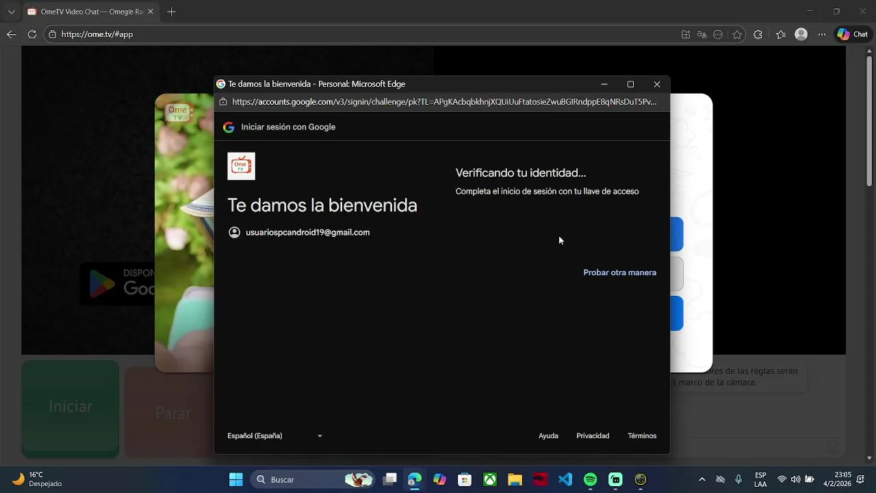Open the Español (España) language dropdown
The height and width of the screenshot is (493, 876).
tap(275, 436)
